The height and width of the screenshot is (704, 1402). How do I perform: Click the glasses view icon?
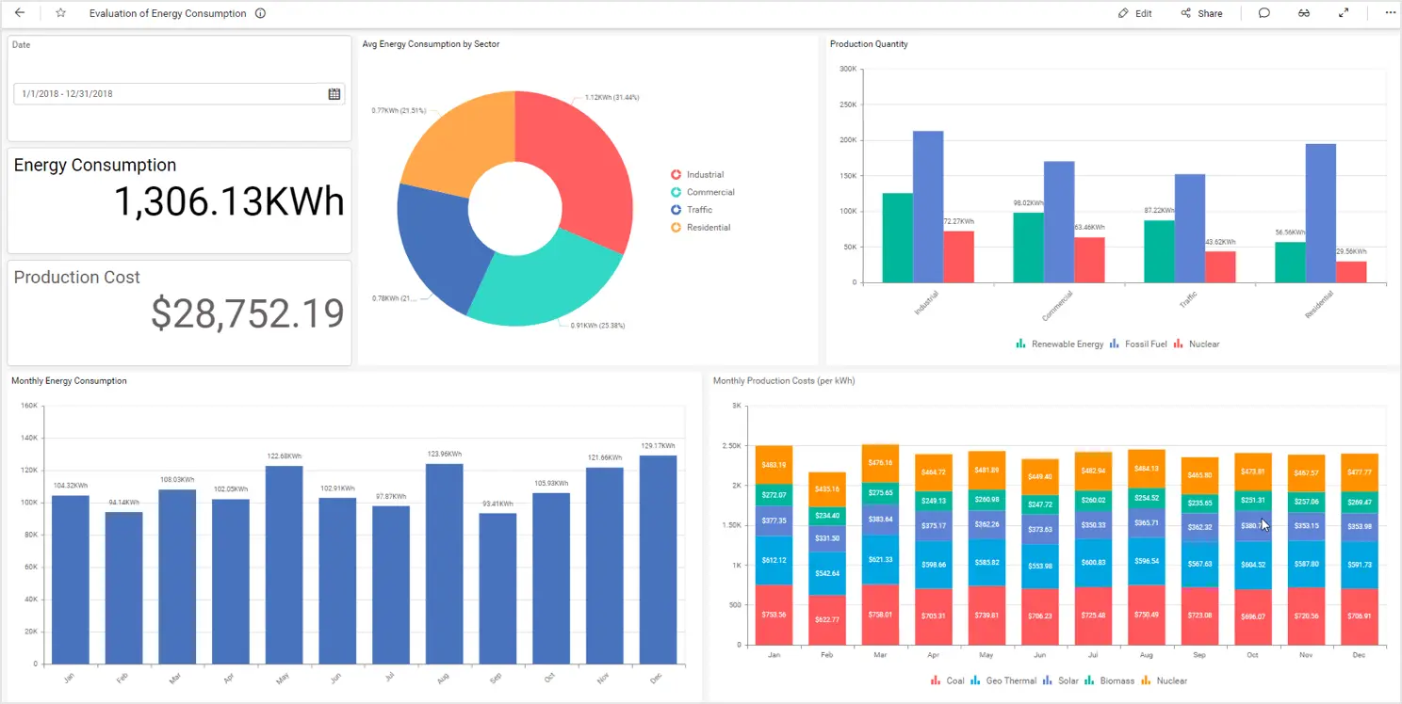(1304, 13)
